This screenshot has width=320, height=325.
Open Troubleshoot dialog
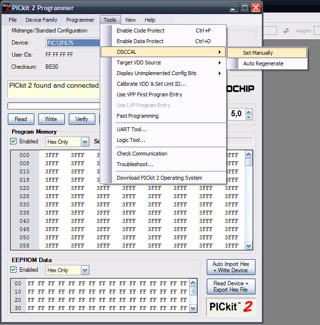coord(163,164)
